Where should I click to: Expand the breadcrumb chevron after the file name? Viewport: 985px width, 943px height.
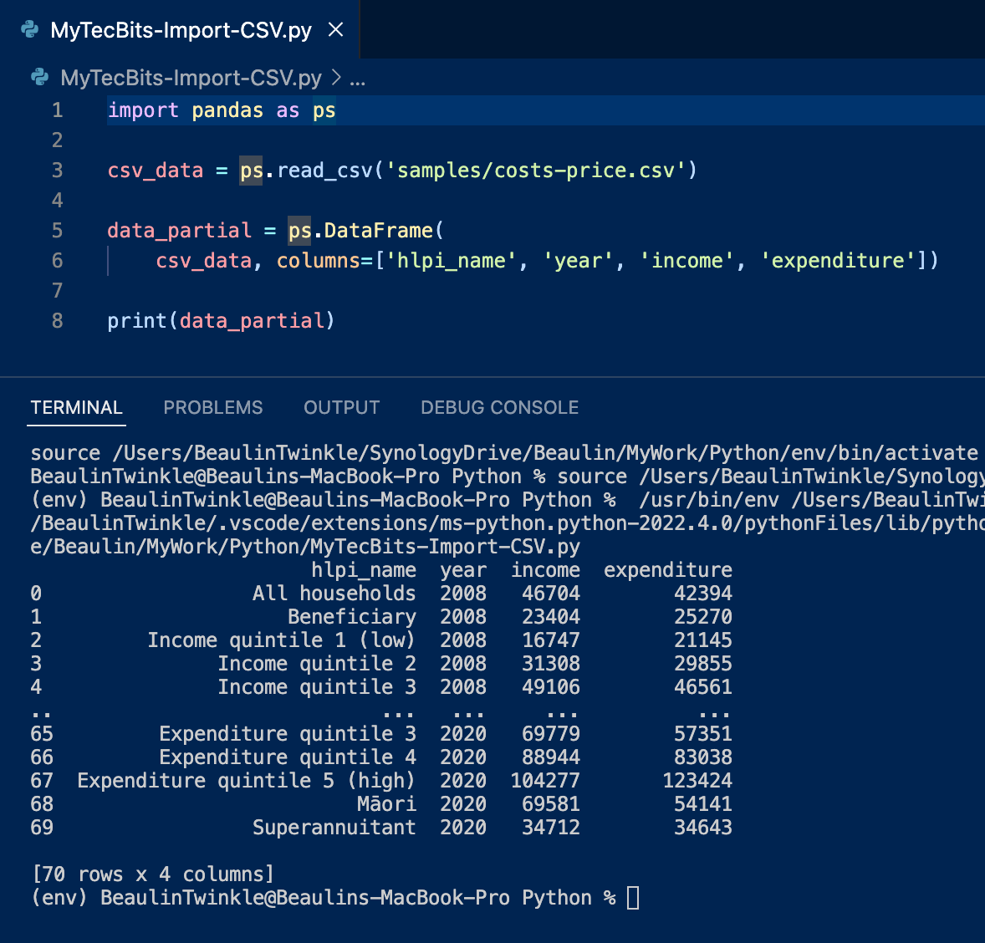336,78
